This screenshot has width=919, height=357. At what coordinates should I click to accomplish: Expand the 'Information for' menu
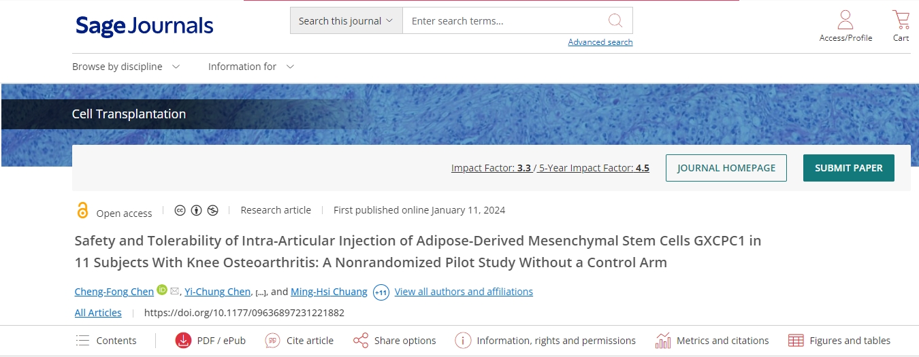(251, 67)
